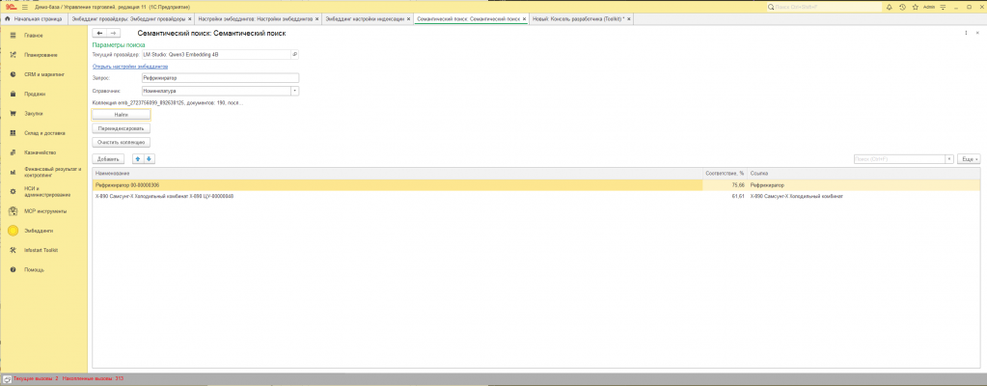Open link Открыть настройки эмбеддингов
Screen dimensions: 987x386
coord(129,67)
